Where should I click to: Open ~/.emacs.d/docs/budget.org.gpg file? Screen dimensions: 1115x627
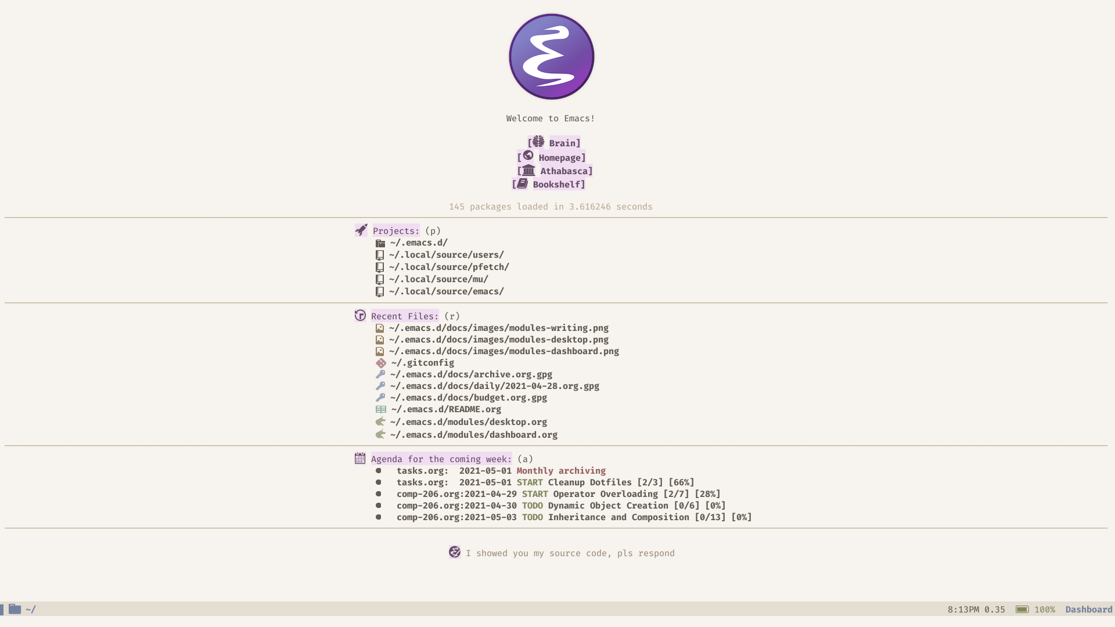(x=468, y=397)
